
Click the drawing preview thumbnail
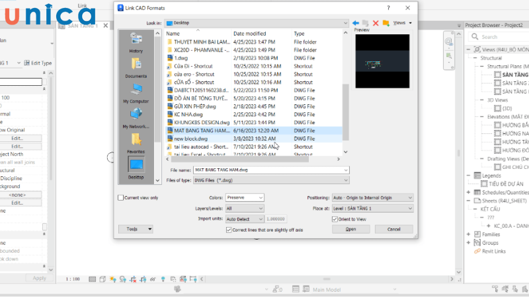[x=382, y=61]
